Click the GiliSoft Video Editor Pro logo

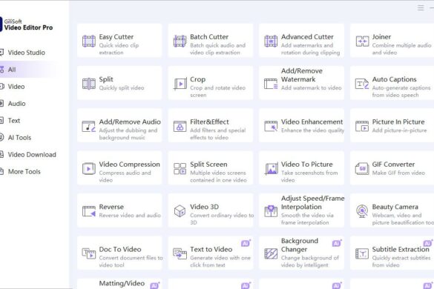[26, 24]
